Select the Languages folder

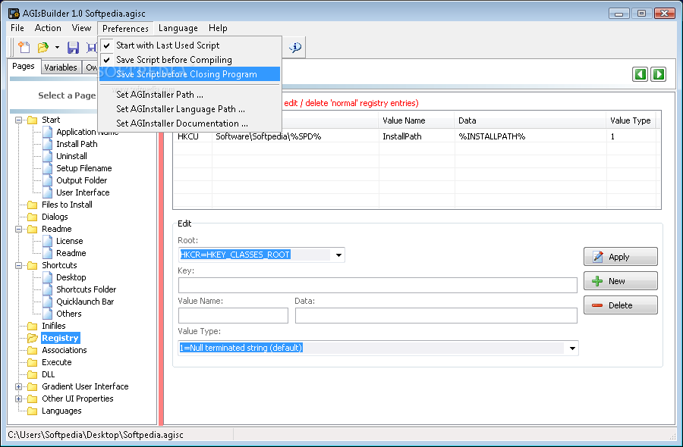[x=61, y=411]
